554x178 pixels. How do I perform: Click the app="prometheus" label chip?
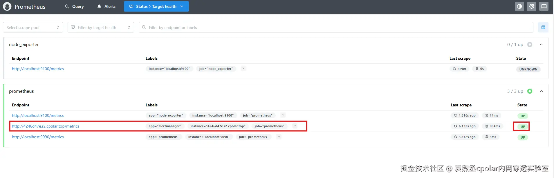(x=164, y=137)
